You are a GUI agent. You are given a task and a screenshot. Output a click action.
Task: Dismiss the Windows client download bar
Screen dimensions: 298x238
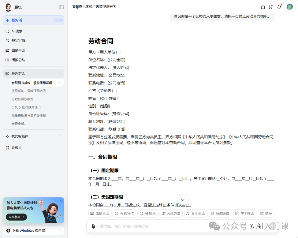tap(60, 231)
